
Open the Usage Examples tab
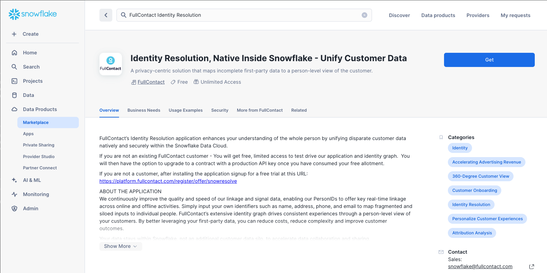186,110
